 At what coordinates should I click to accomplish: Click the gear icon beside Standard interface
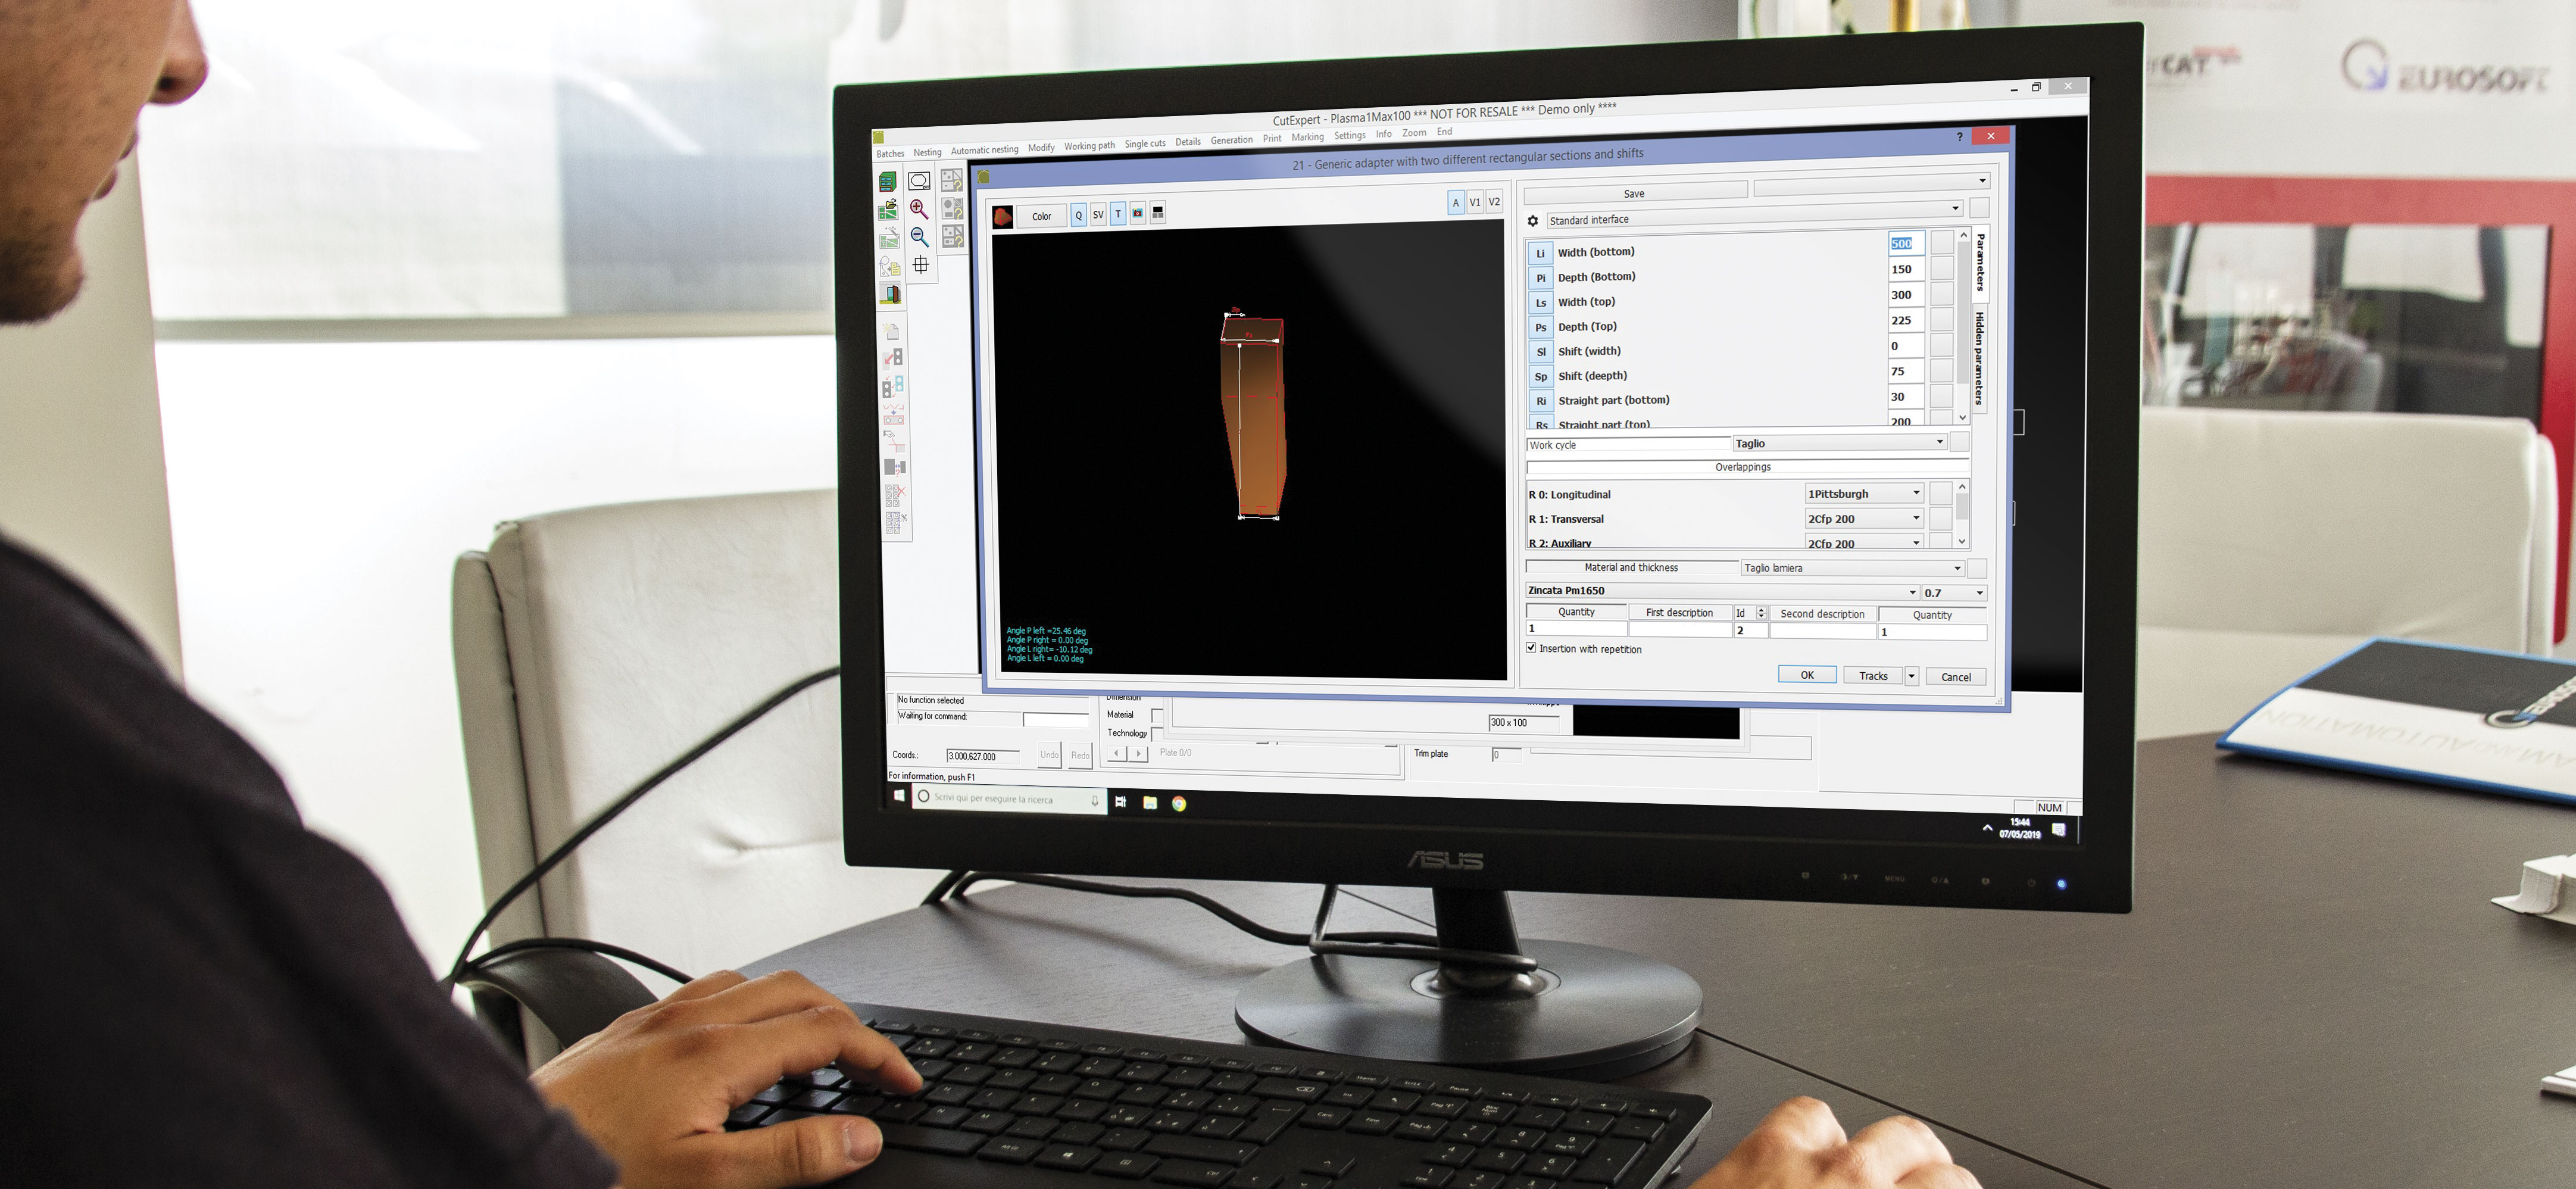coord(1533,221)
